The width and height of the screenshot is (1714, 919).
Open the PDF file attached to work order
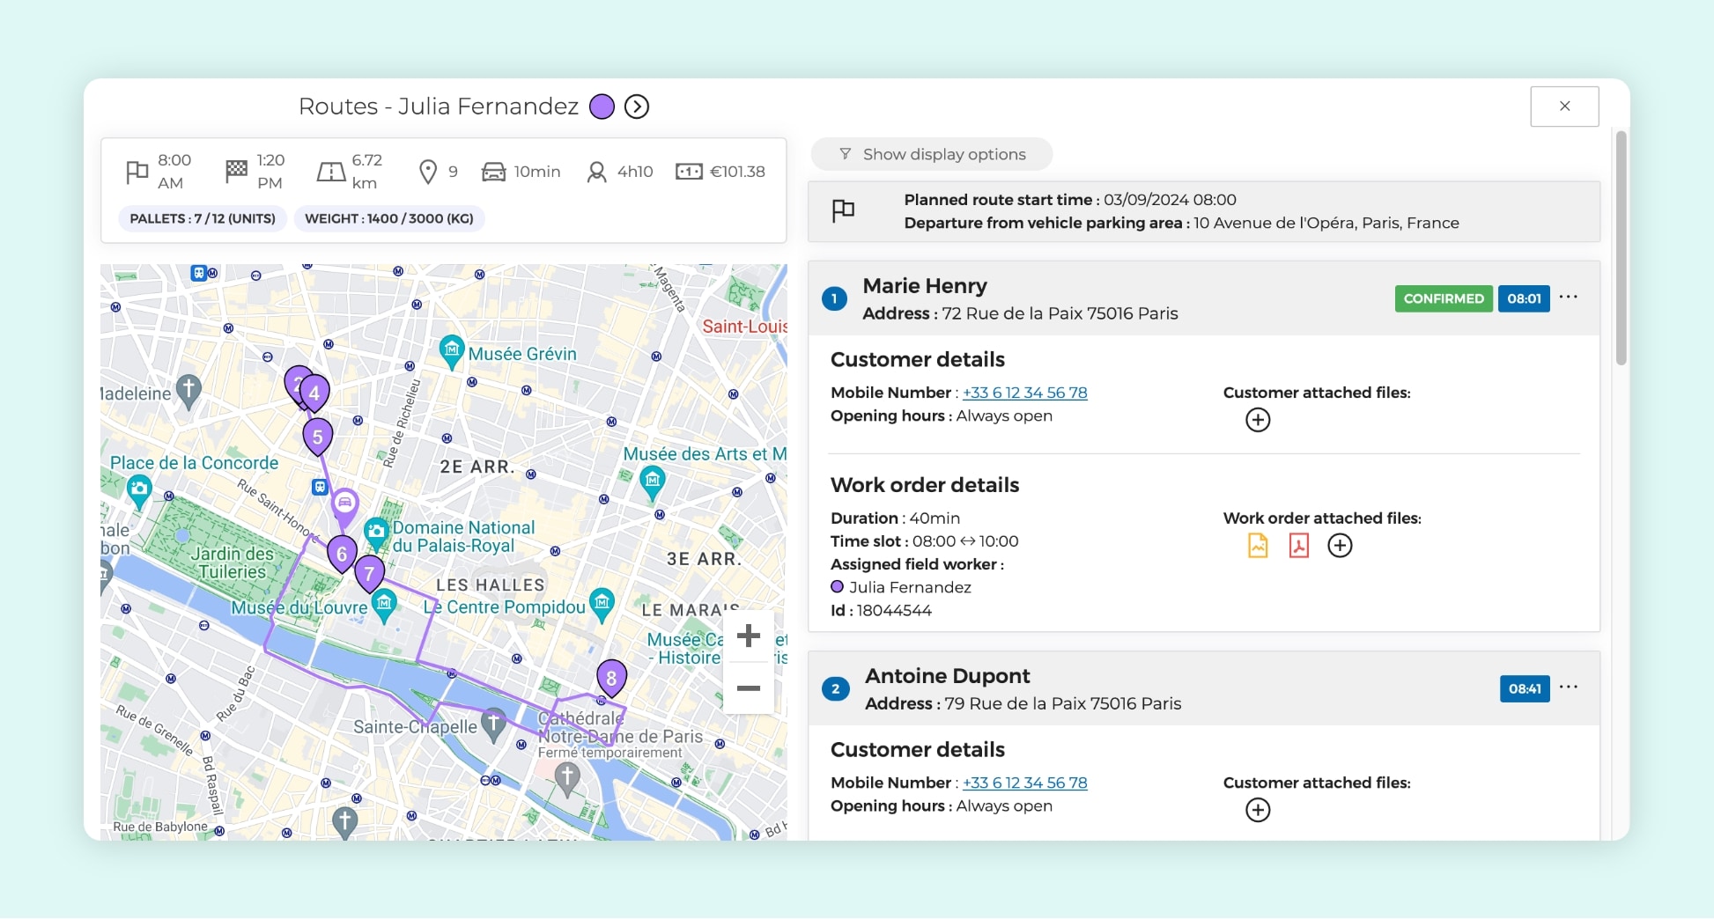coord(1298,546)
